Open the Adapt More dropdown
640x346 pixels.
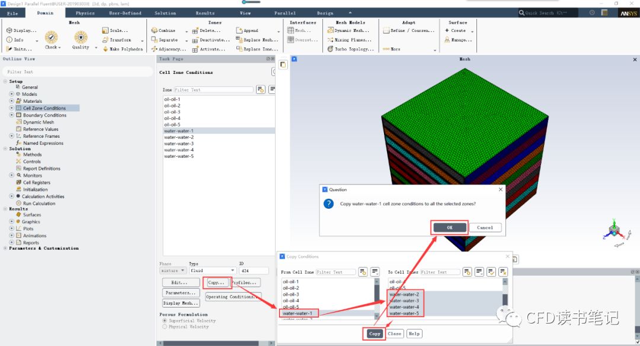(x=409, y=49)
